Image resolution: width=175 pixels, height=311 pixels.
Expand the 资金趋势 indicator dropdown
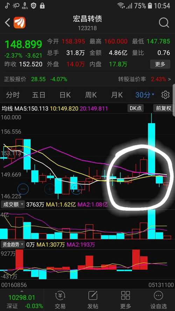(13, 244)
